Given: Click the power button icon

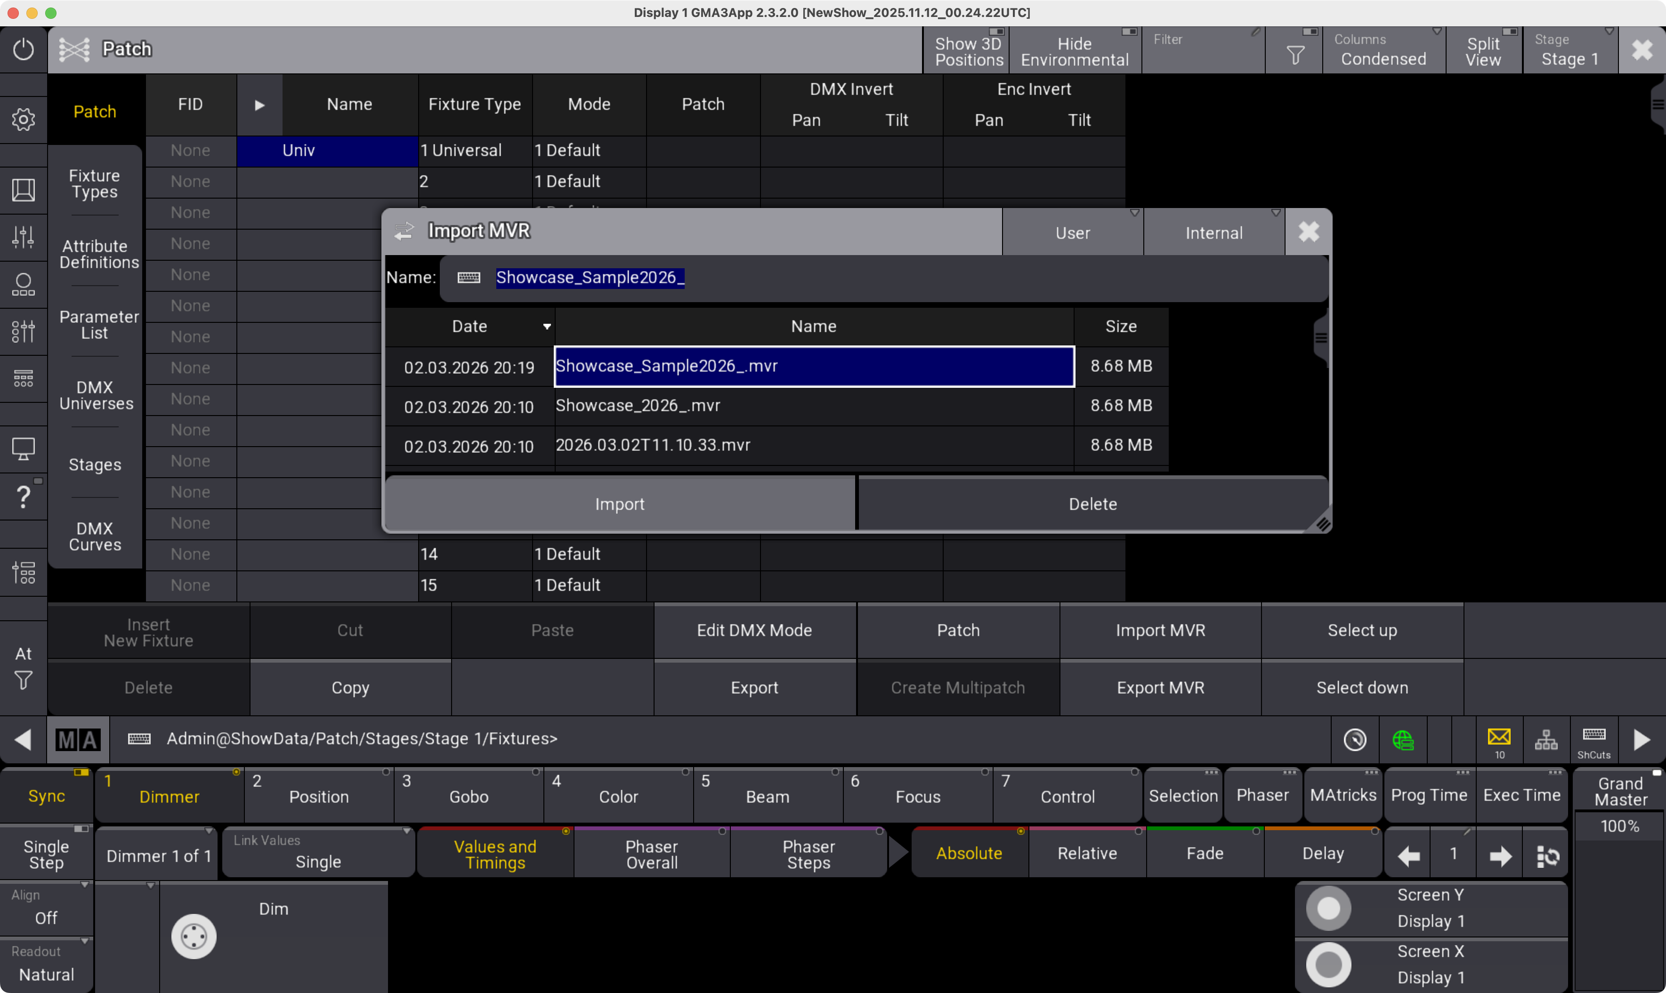Looking at the screenshot, I should click(24, 49).
